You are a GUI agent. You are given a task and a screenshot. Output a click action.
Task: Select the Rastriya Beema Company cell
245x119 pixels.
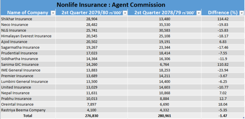[x=28, y=110]
